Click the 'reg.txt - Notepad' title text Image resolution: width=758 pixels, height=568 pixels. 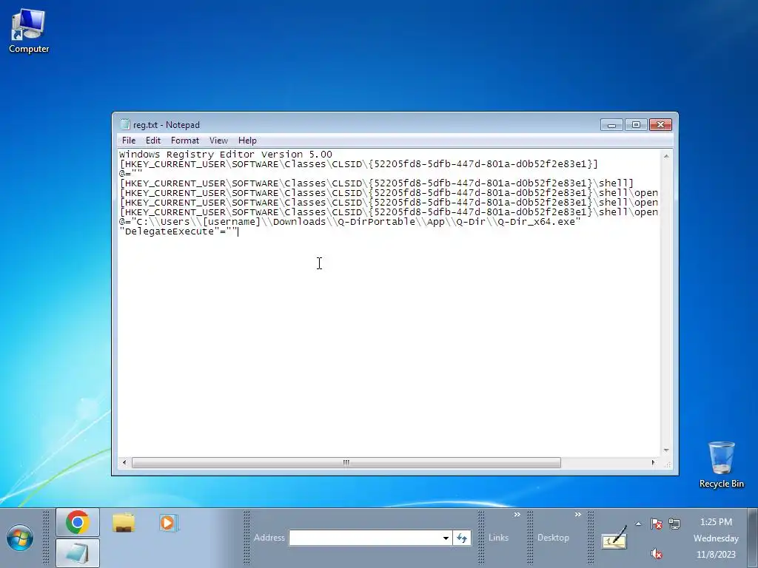click(167, 125)
